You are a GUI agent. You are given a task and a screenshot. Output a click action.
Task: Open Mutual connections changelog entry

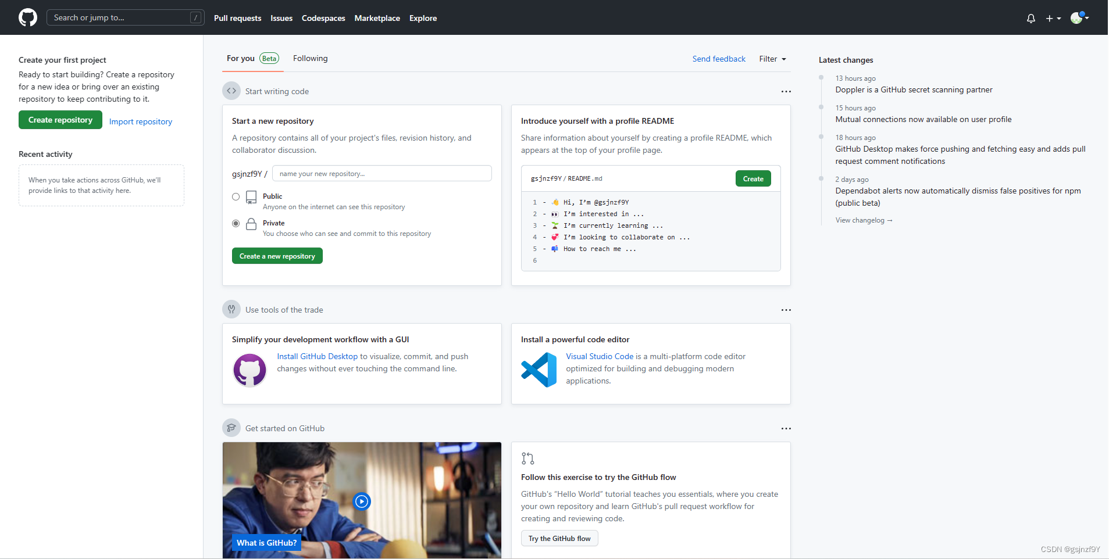point(923,119)
